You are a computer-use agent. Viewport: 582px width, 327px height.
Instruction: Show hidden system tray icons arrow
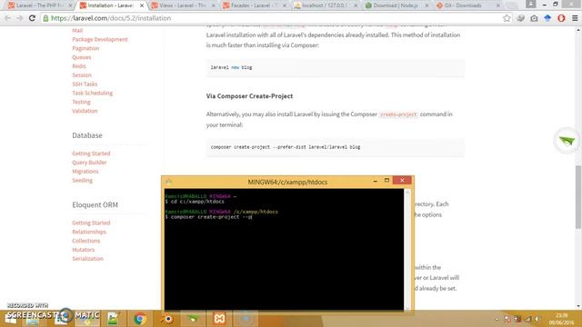(497, 319)
